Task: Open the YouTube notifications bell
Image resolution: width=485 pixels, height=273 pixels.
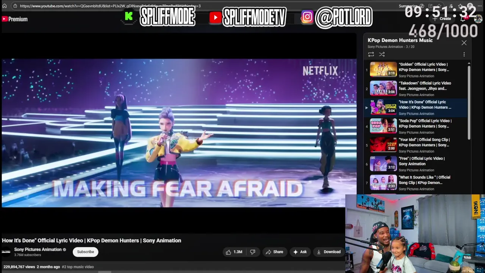Action: 463,19
